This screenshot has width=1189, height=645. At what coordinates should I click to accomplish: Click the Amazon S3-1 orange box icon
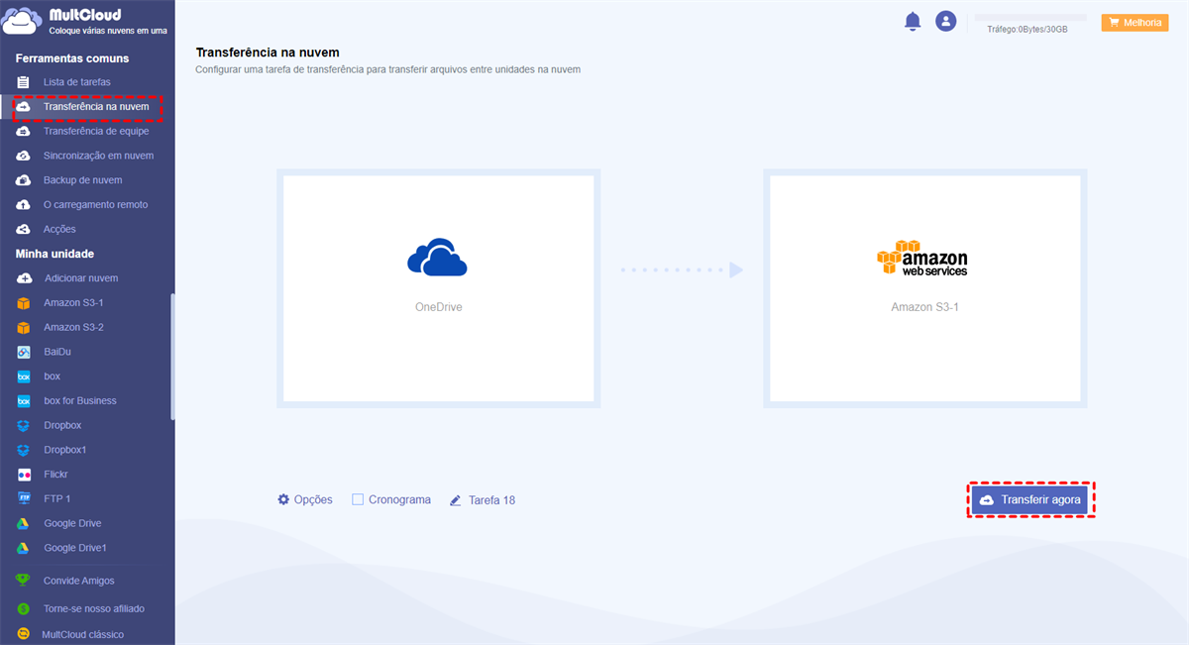tap(24, 303)
